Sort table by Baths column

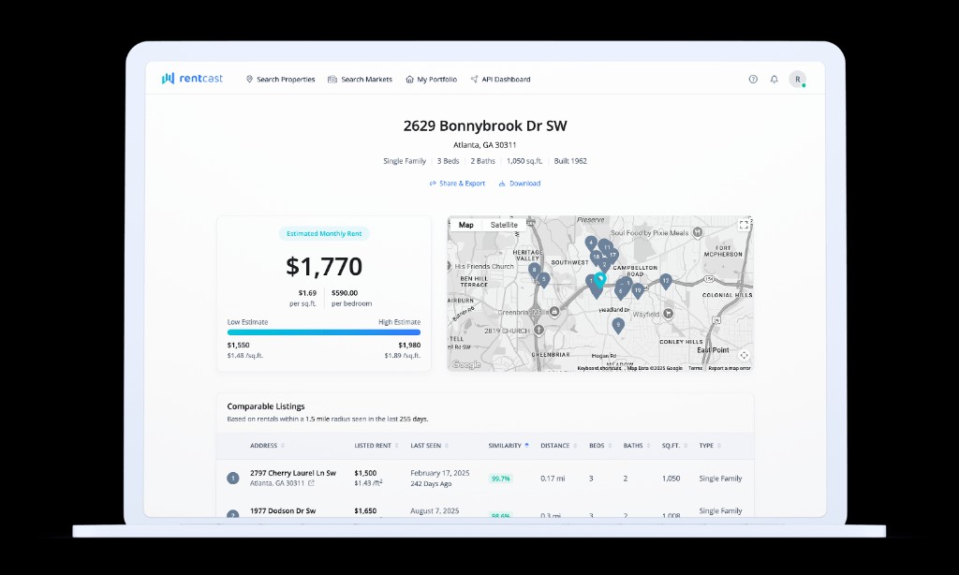point(637,446)
